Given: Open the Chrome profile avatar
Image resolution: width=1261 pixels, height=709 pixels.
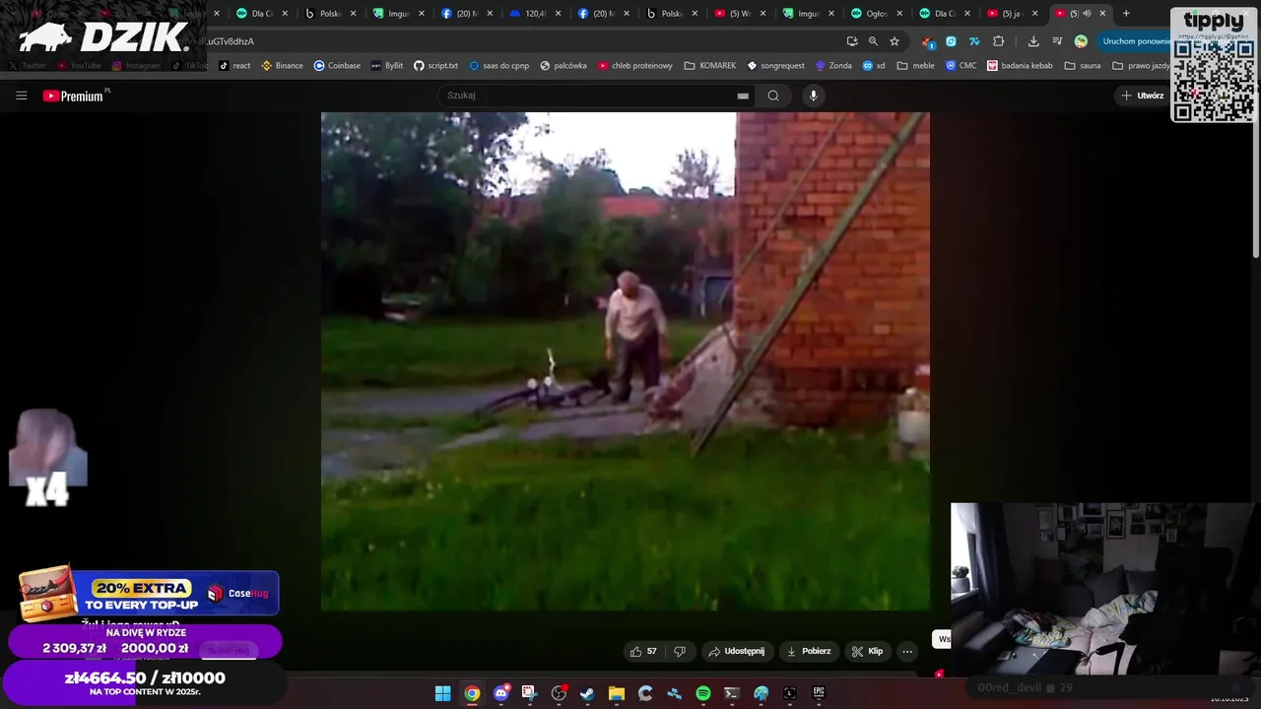Looking at the screenshot, I should [1081, 41].
